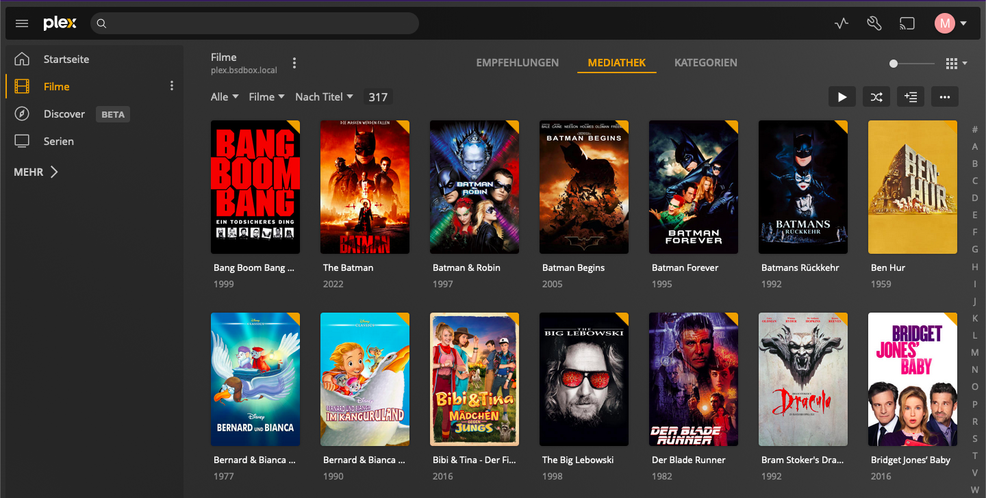Screen dimensions: 986x498
Task: Click the Startseite home icon
Action: 22,59
